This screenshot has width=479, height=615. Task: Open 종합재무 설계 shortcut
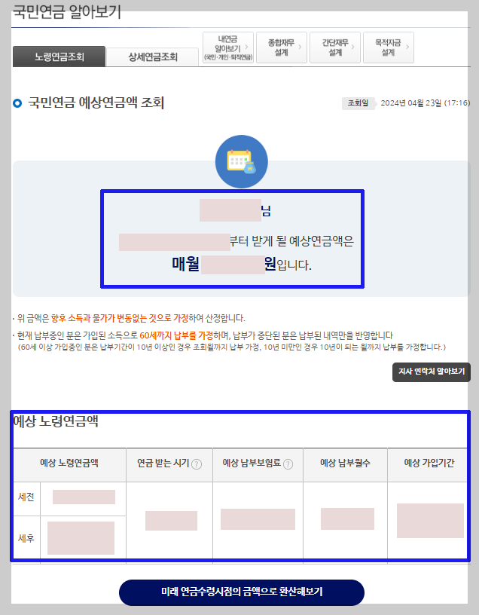[x=282, y=47]
